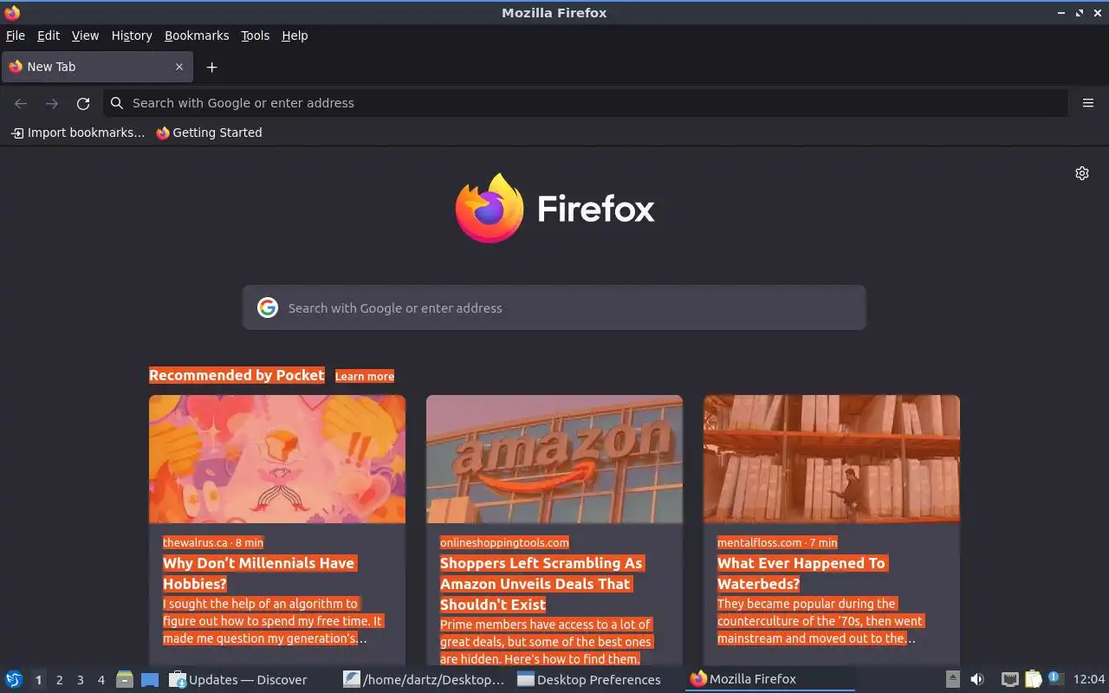
Task: Click onlineshoppingtools.com source label
Action: pos(504,542)
